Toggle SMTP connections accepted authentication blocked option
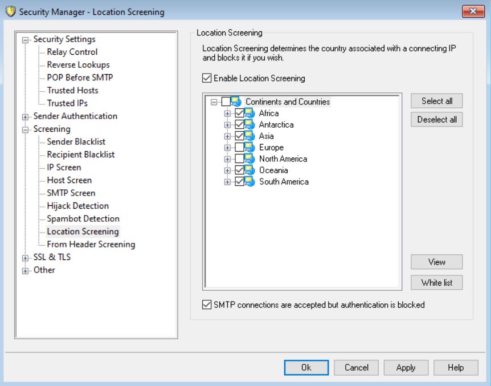 (x=207, y=304)
